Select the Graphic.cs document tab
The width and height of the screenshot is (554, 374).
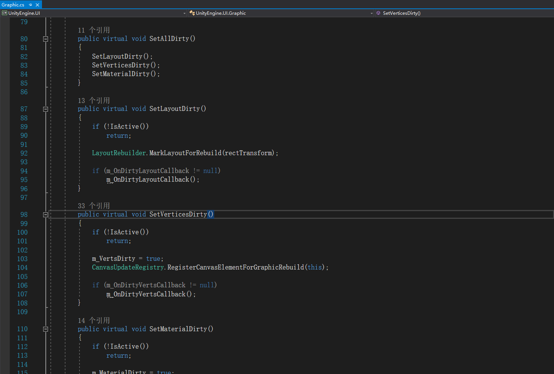[x=13, y=5]
